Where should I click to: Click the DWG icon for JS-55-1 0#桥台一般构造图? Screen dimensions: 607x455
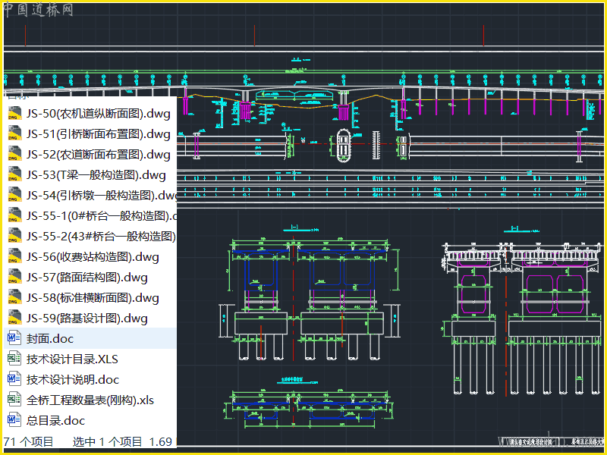[x=14, y=216]
